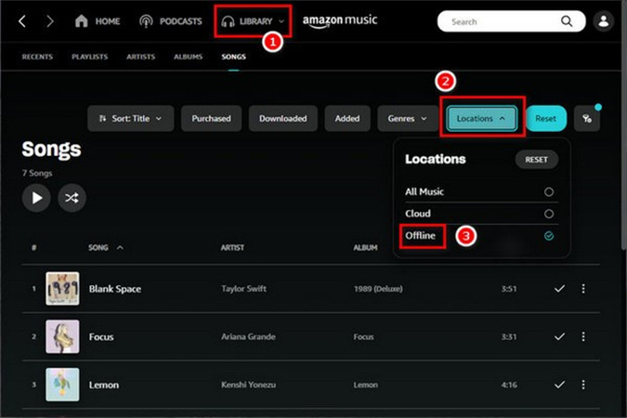Click the ALBUM column header
Screen dimensions: 627x418
point(365,248)
